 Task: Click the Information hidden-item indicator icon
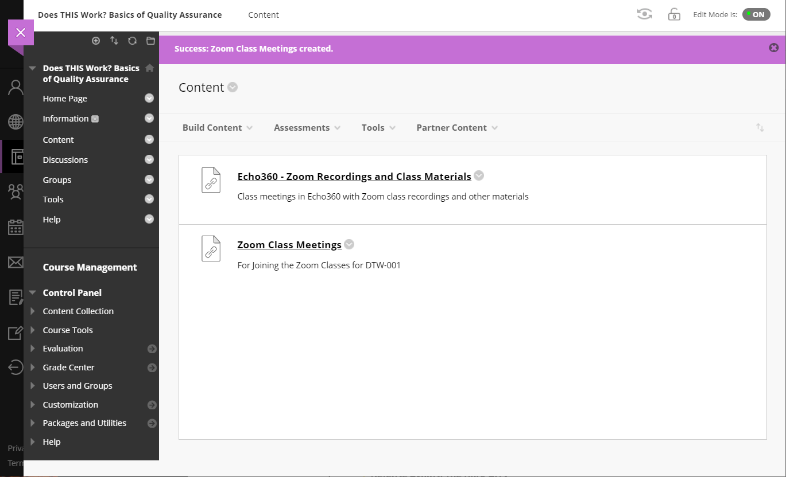point(95,119)
